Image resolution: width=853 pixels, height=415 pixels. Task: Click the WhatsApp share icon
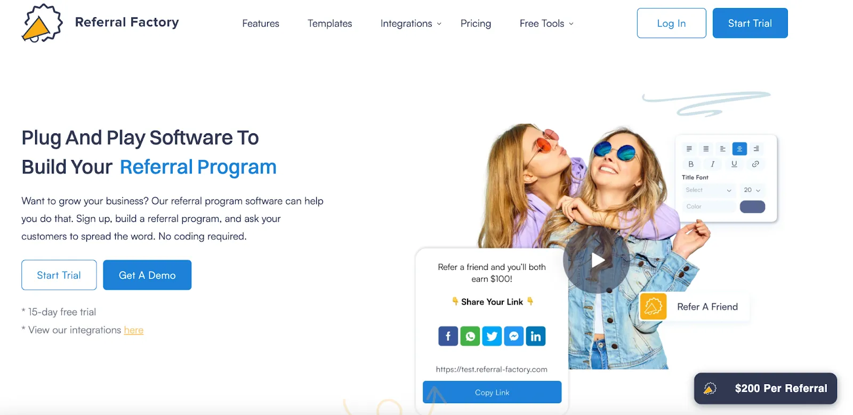(x=470, y=336)
